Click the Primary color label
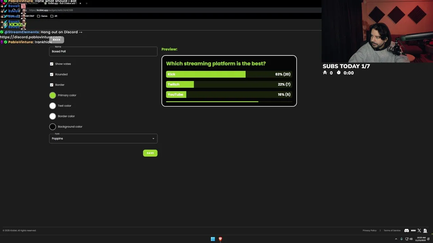 [67, 95]
